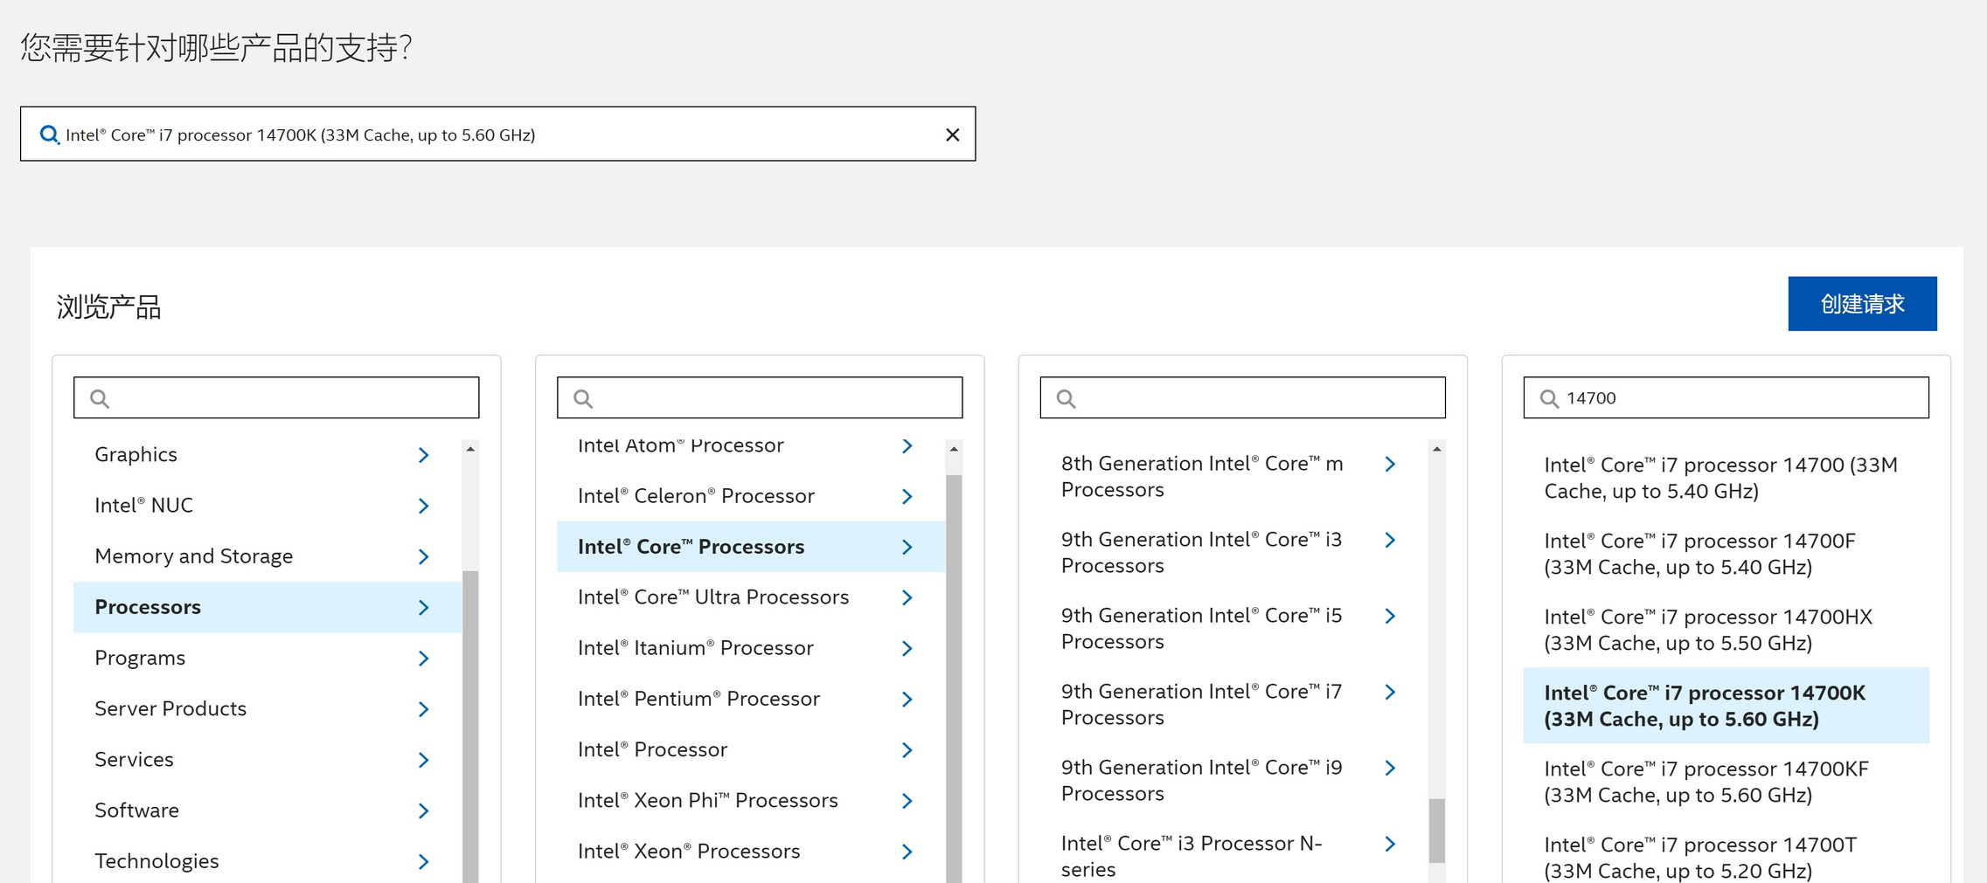Click chevron beside Intel Core Ultra Processors

click(907, 597)
